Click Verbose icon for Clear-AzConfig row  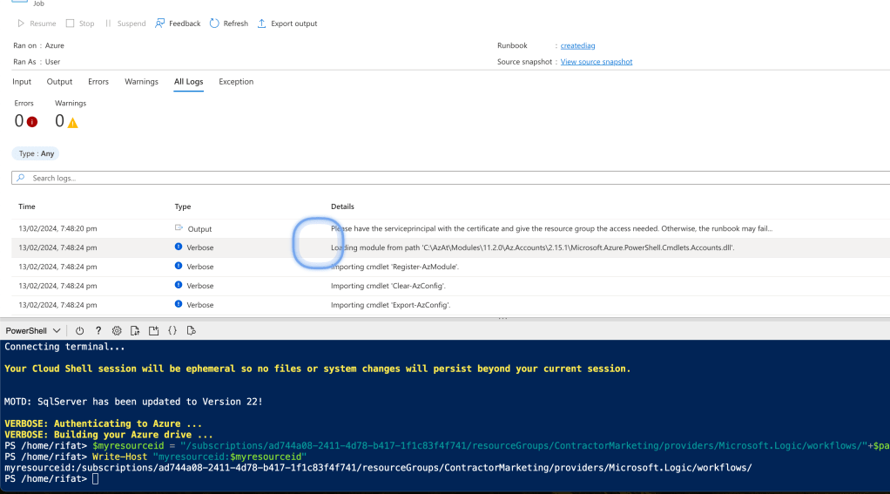179,285
